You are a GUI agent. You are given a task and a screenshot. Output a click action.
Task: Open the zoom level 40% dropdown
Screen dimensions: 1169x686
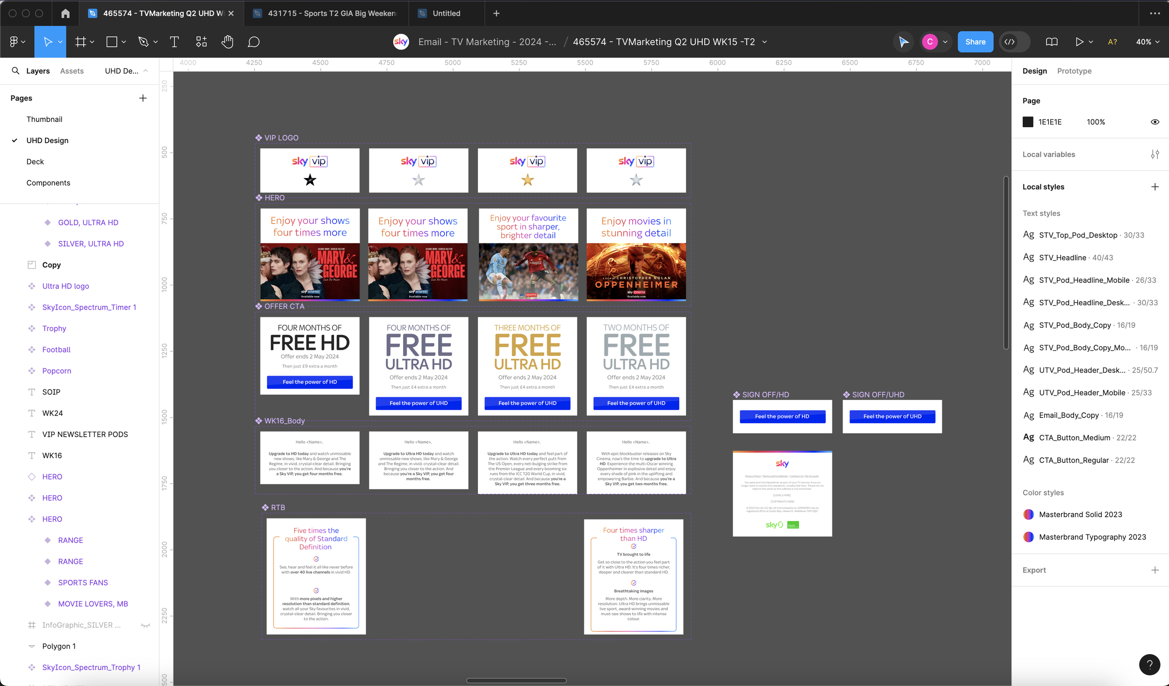pyautogui.click(x=1148, y=42)
